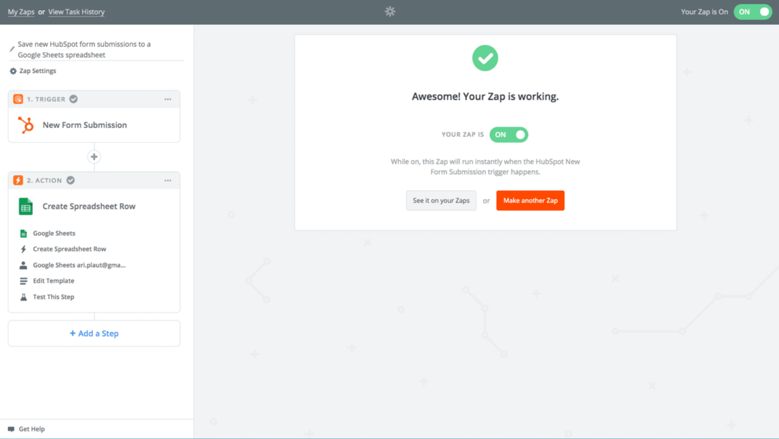Click the pencil icon to rename the Zap
779x439 pixels.
point(12,49)
